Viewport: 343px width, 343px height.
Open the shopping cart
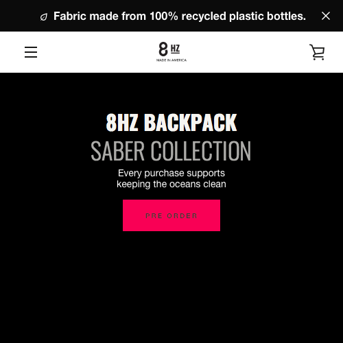point(317,52)
